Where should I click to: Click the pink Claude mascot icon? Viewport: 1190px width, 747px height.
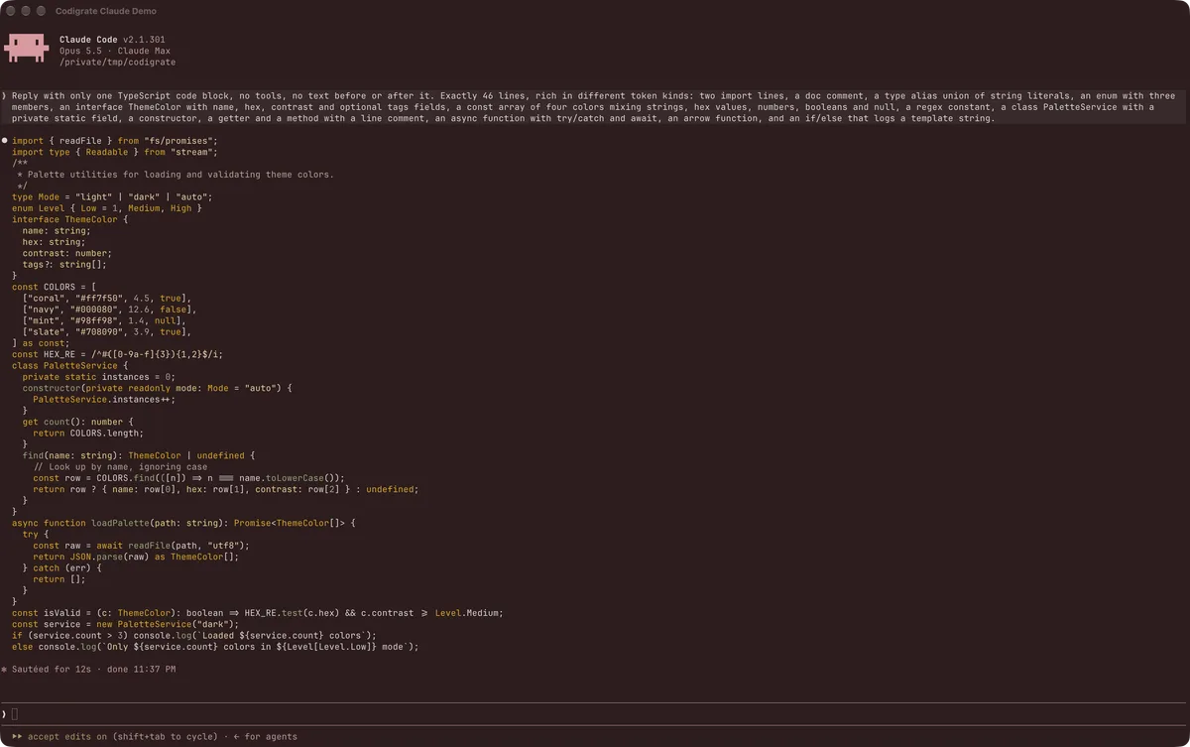27,47
